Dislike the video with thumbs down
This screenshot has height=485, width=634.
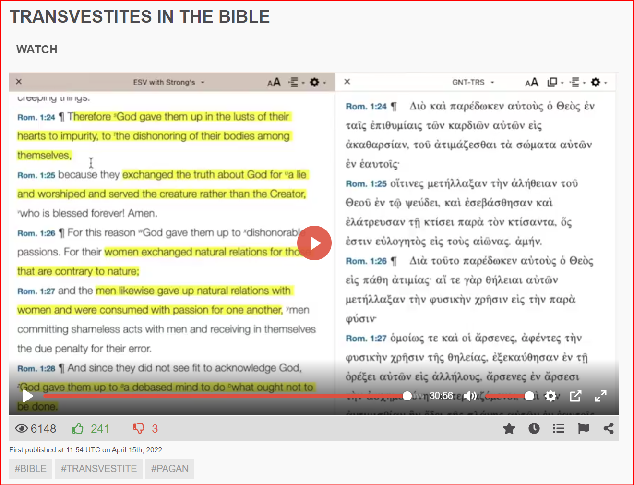point(139,428)
